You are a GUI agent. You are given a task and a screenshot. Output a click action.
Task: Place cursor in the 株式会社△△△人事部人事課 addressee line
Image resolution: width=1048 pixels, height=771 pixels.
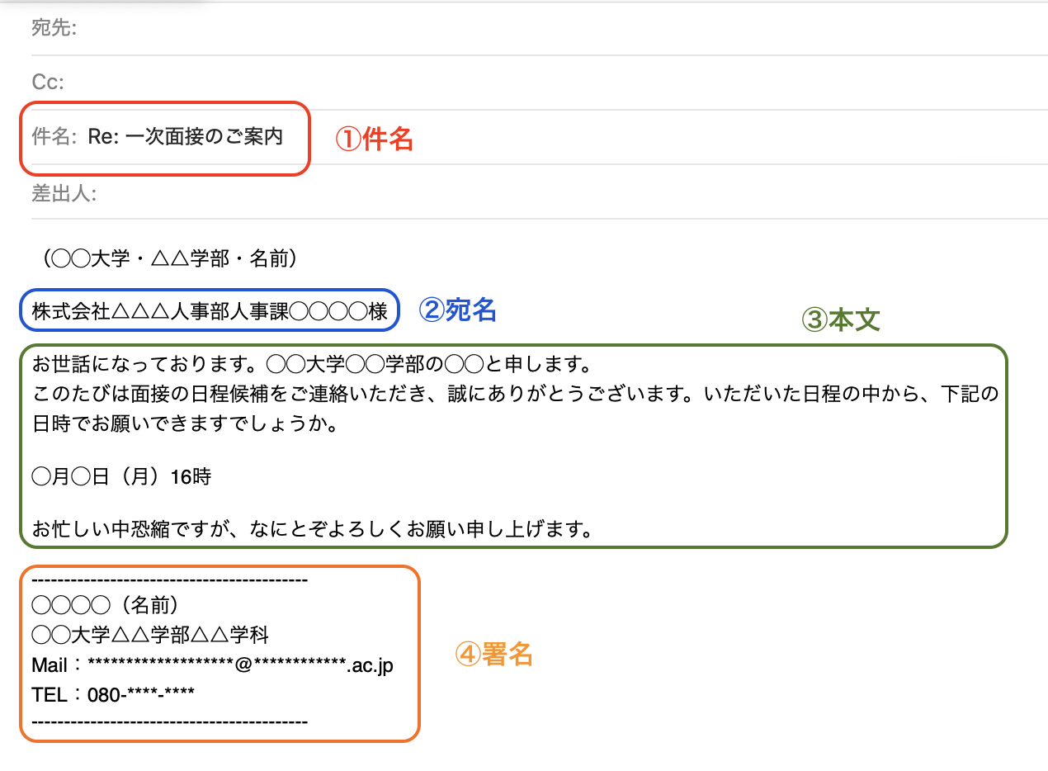(x=210, y=311)
